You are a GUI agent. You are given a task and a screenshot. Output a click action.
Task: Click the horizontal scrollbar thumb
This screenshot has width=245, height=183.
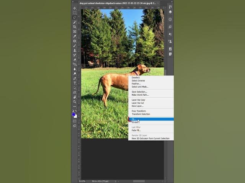pyautogui.click(x=139, y=181)
